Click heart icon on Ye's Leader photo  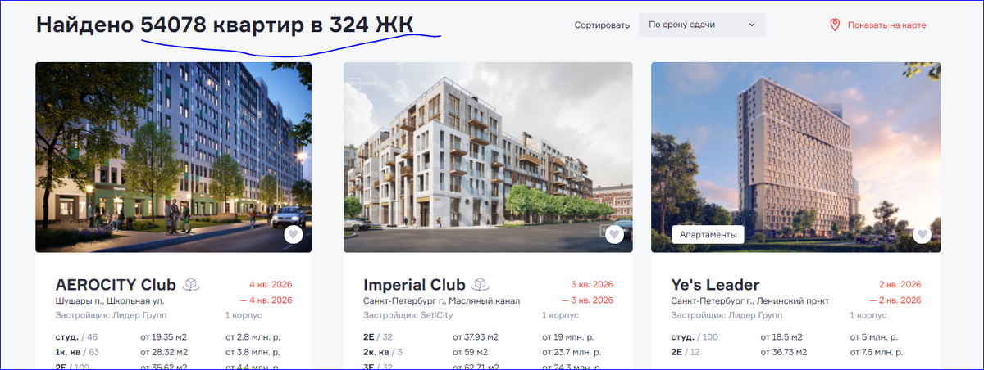[x=922, y=235]
